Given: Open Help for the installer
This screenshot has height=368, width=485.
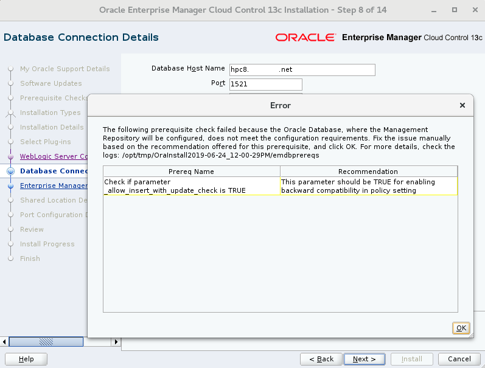Looking at the screenshot, I should (26, 359).
